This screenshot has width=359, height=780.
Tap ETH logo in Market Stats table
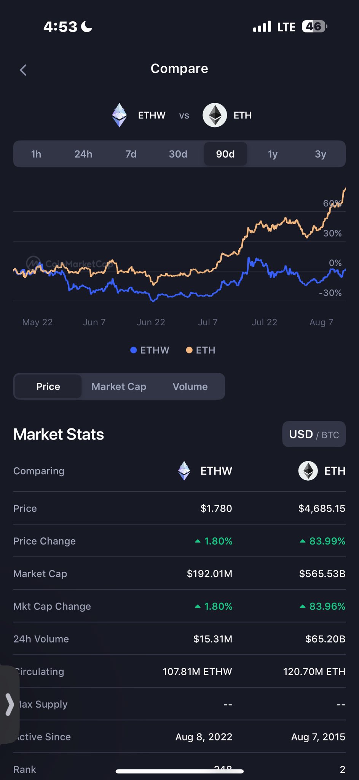[308, 471]
